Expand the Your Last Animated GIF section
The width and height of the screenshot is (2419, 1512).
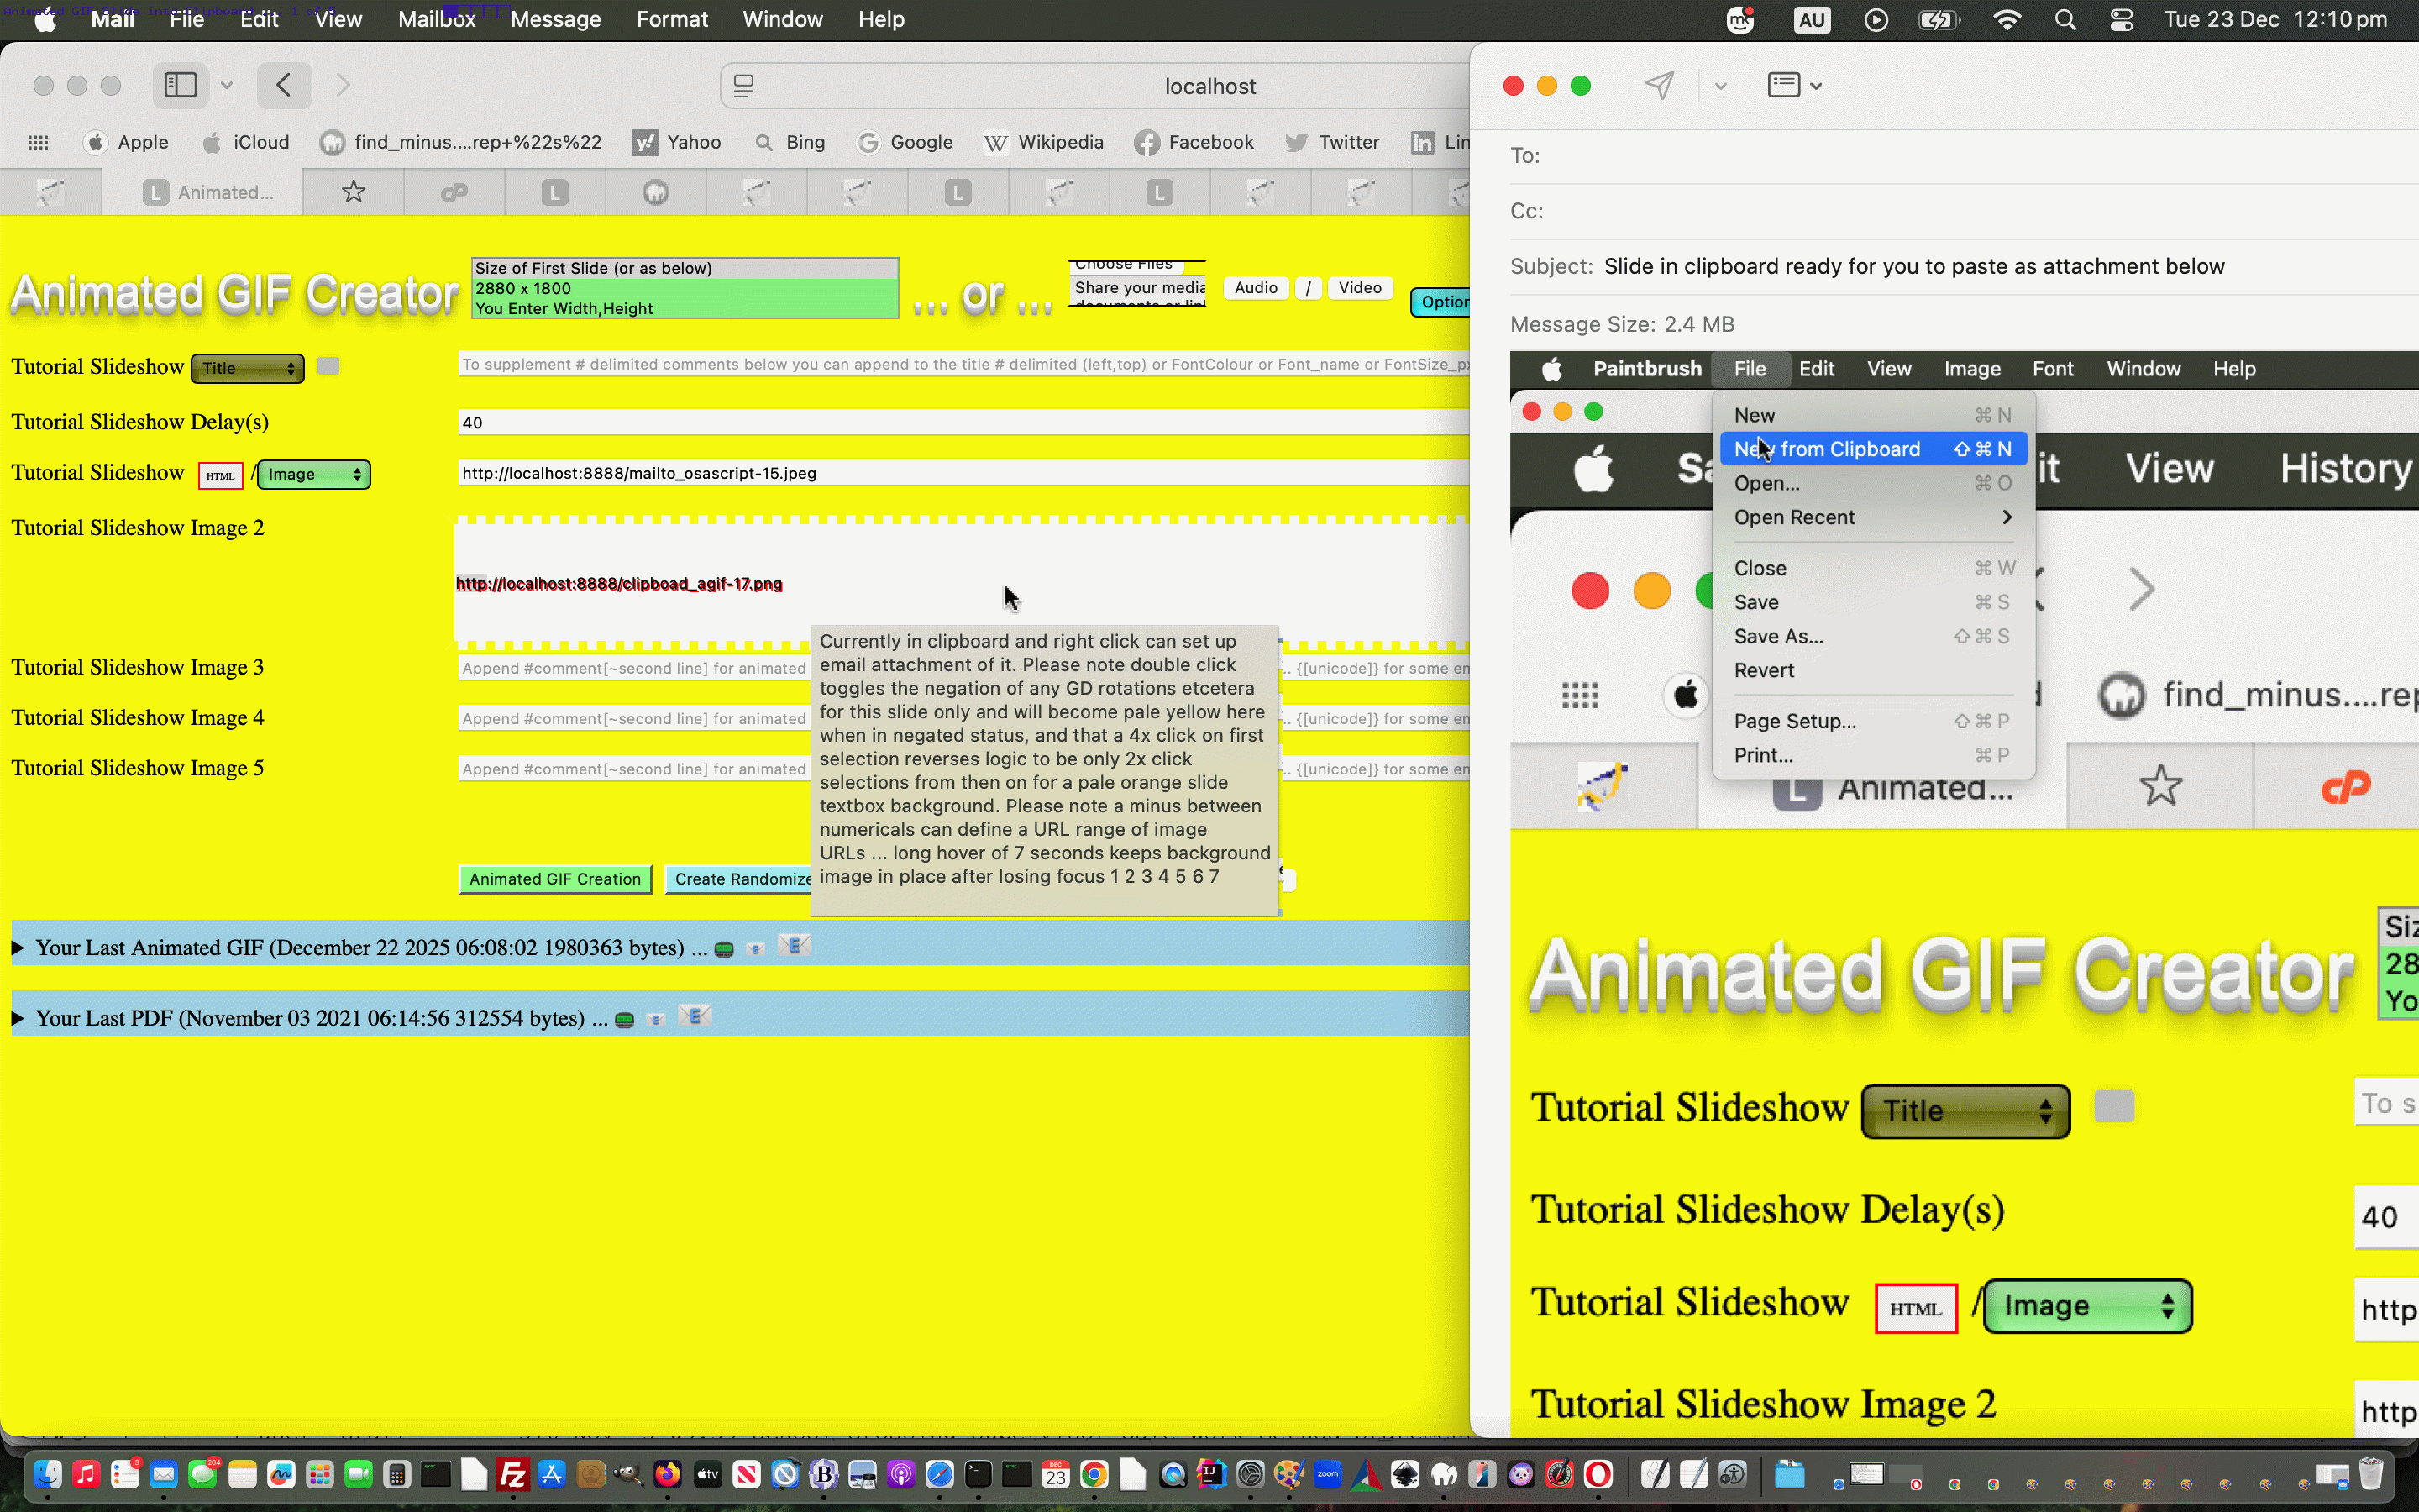click(17, 947)
